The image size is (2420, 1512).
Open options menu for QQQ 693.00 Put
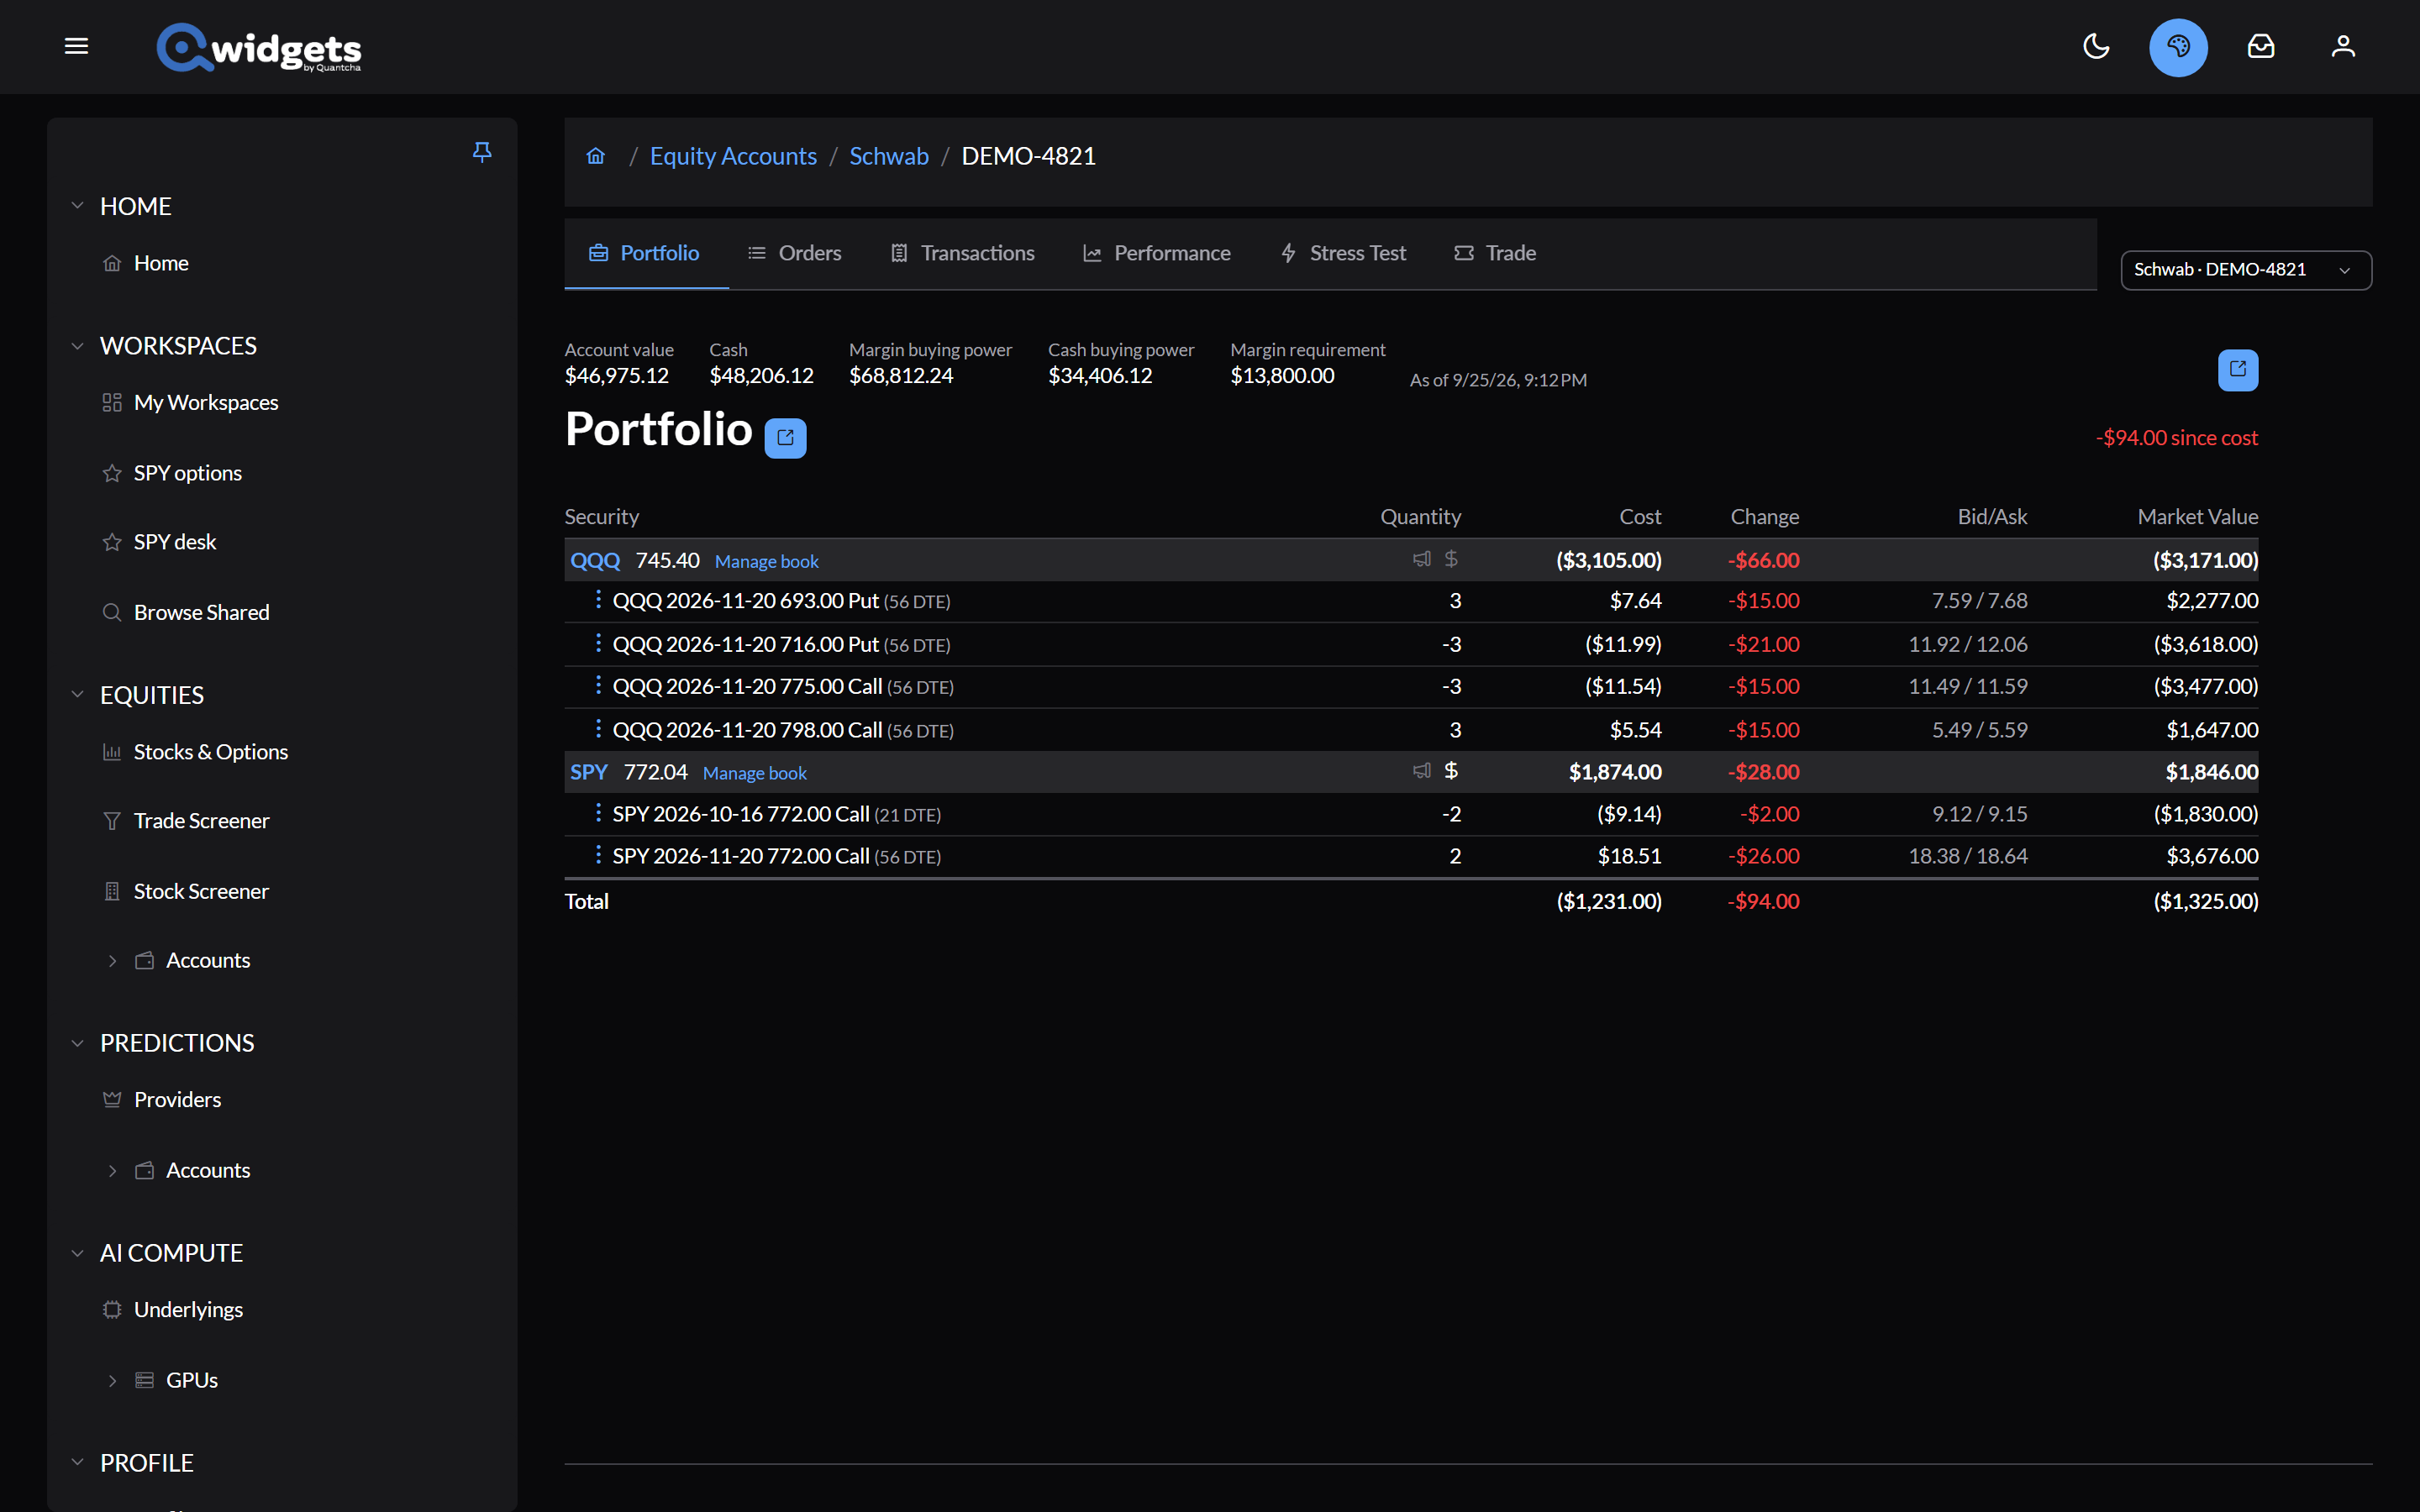(x=598, y=599)
